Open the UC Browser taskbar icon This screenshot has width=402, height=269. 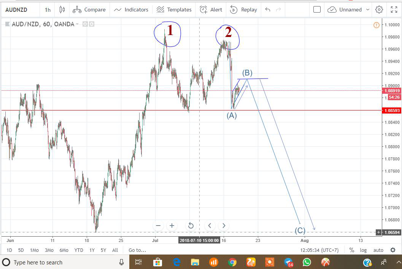[251, 262]
